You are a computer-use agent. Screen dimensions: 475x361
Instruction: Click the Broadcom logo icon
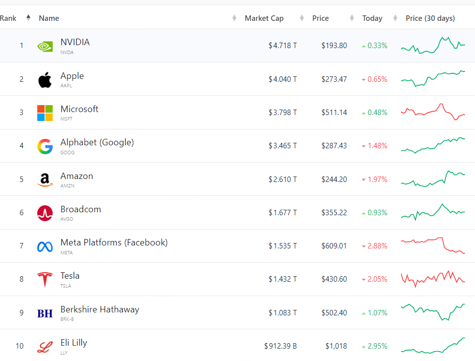coord(45,213)
